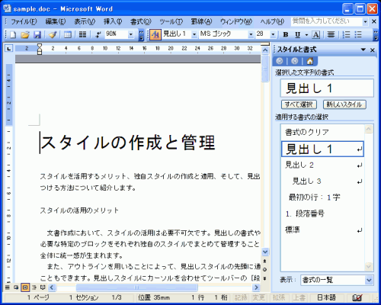
Task: Apply underline formatting
Action: 298,34
